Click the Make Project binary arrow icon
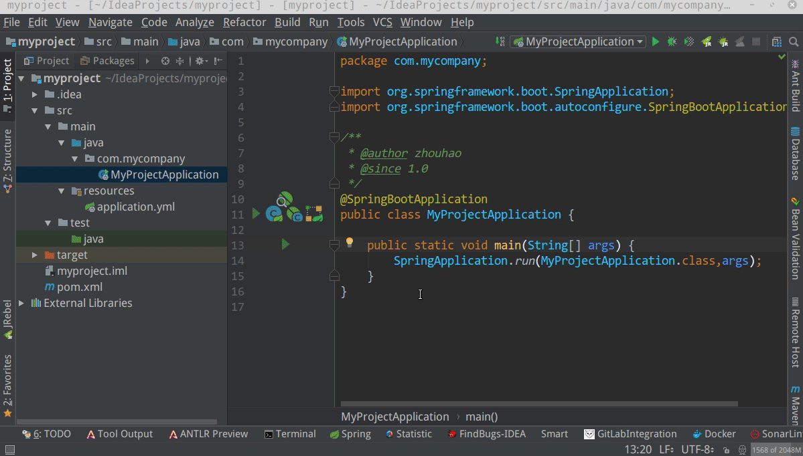The height and width of the screenshot is (456, 803). click(x=500, y=42)
